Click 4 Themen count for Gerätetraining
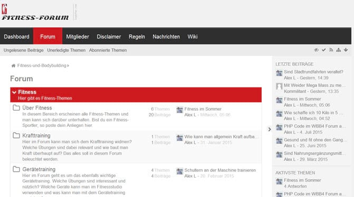Viewport: 354px width, 197px height. click(x=160, y=170)
